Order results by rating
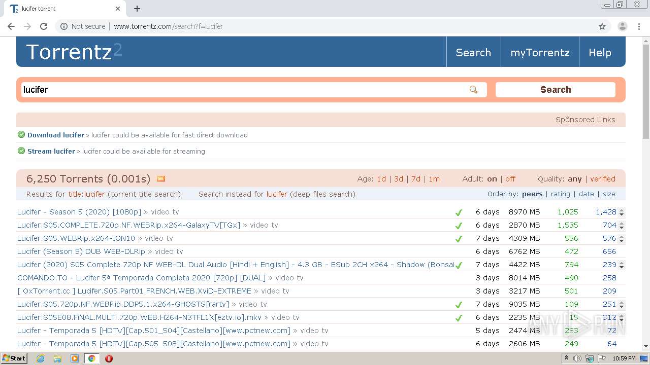 coord(561,194)
